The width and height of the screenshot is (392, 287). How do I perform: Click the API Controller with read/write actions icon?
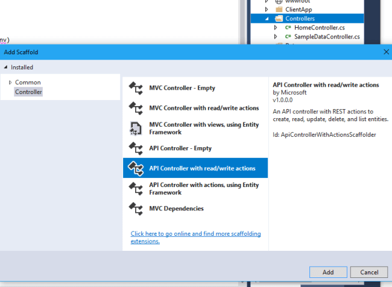pyautogui.click(x=136, y=168)
